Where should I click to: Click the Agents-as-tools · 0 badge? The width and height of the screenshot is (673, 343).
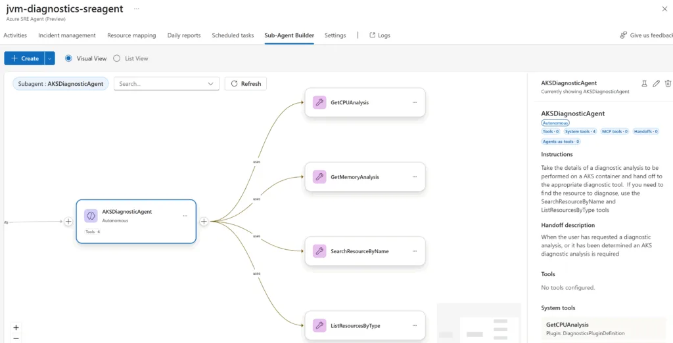[x=561, y=141]
